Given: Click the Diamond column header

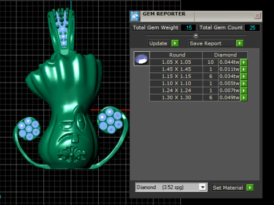Looking at the screenshot, I should pyautogui.click(x=225, y=55).
